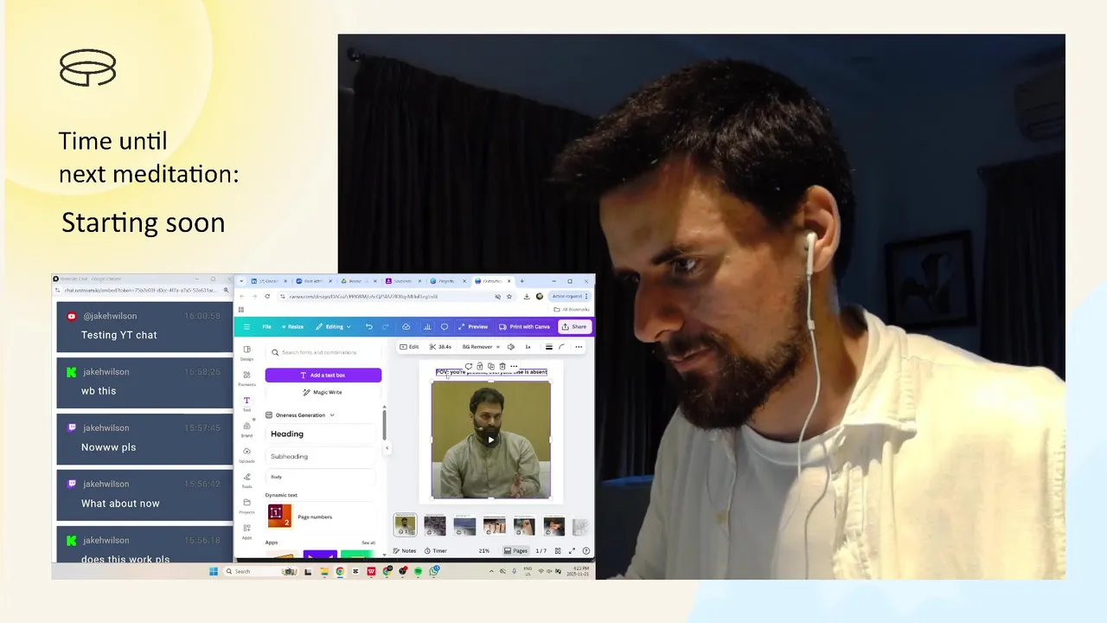
Task: Click the Magic Write button
Action: pos(323,392)
